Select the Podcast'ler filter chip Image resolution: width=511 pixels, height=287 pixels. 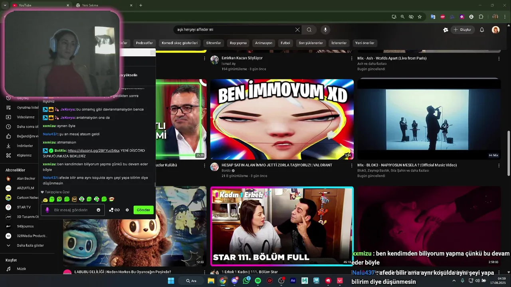point(144,43)
